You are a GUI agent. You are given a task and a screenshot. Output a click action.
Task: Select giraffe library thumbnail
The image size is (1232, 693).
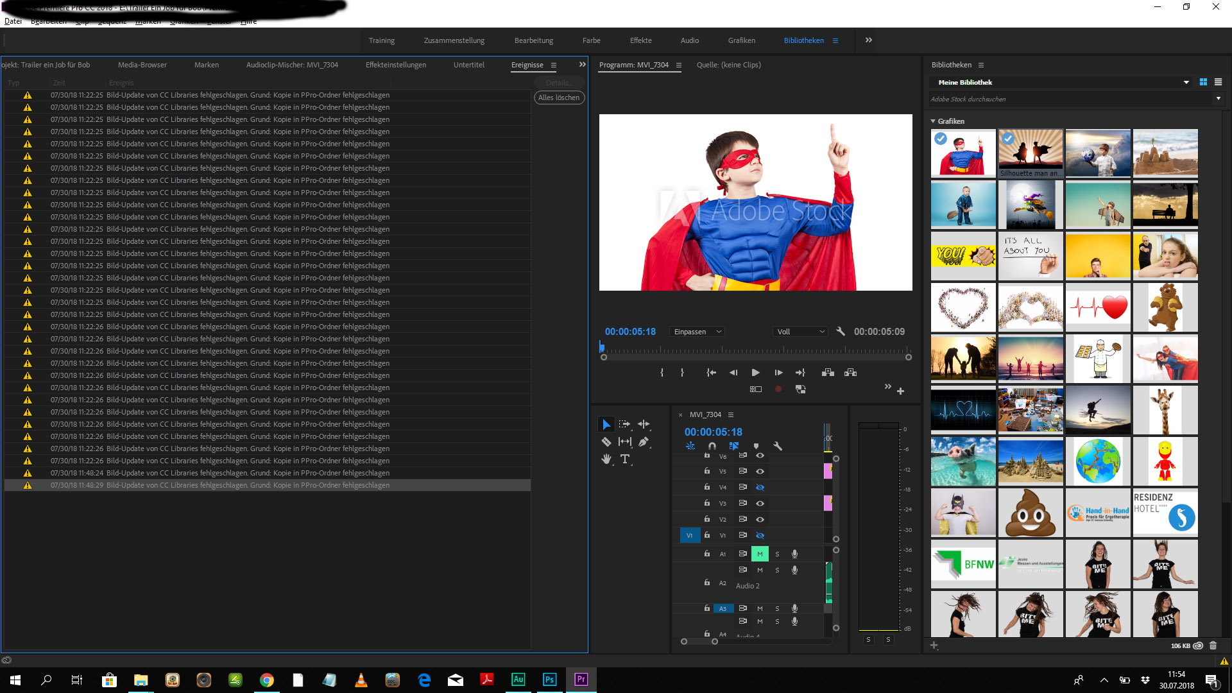(x=1165, y=410)
